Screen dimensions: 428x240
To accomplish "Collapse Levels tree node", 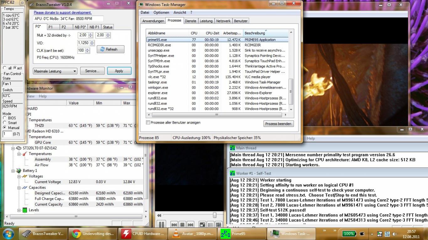I will (19, 210).
